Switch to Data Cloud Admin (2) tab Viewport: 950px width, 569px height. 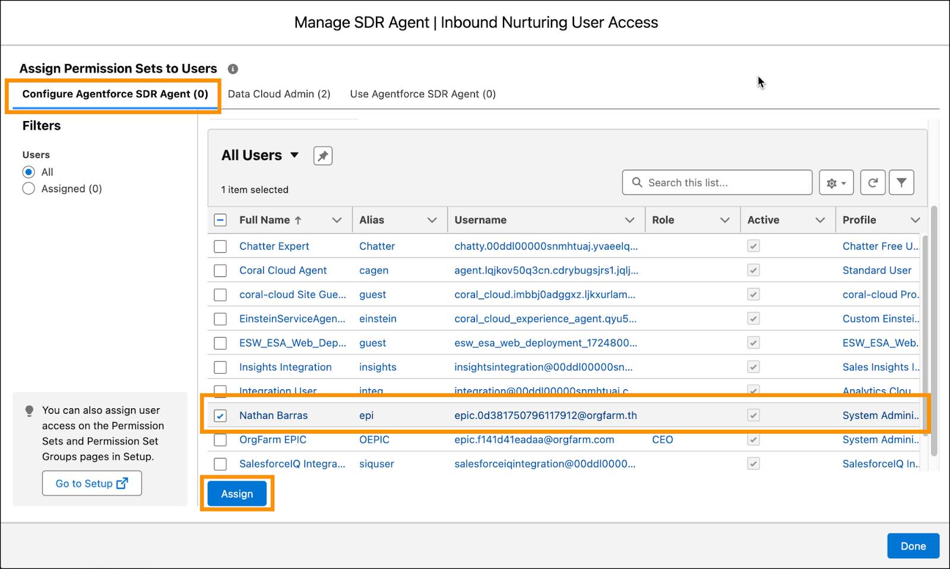pos(279,94)
